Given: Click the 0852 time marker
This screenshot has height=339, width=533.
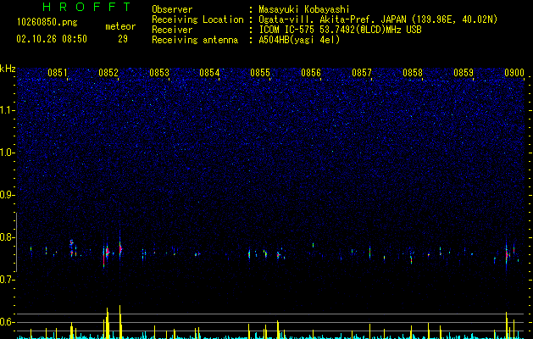Looking at the screenshot, I should pos(108,73).
